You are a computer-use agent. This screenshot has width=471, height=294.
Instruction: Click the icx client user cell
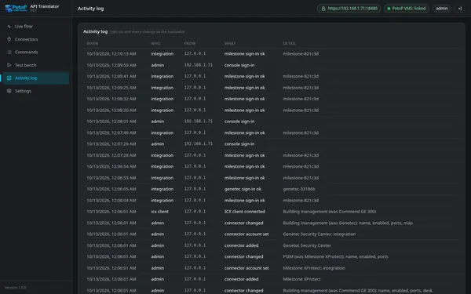(160, 212)
